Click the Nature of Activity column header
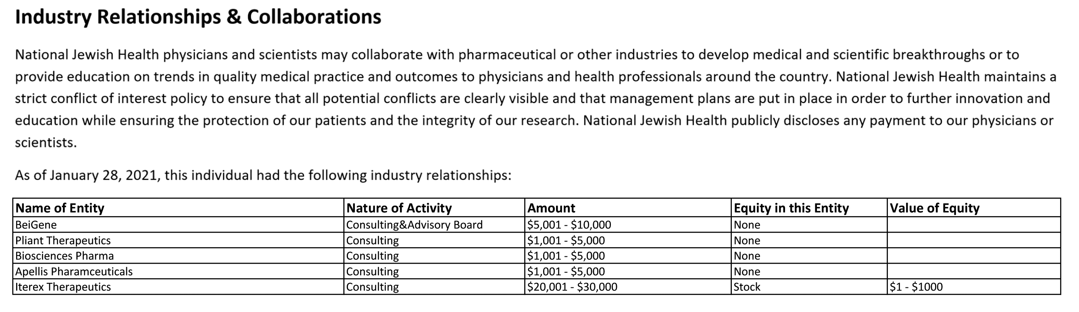The image size is (1079, 312). coord(399,208)
